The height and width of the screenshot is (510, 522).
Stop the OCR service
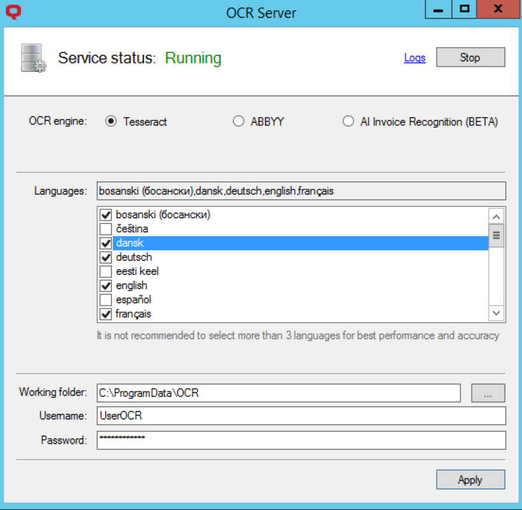(470, 57)
